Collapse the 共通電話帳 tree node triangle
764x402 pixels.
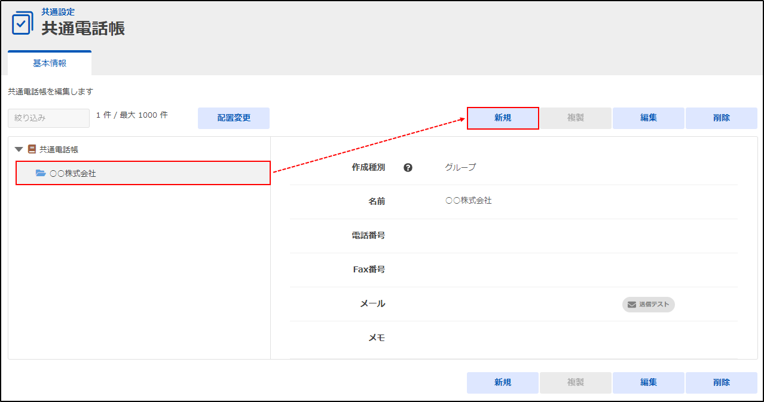coord(19,149)
